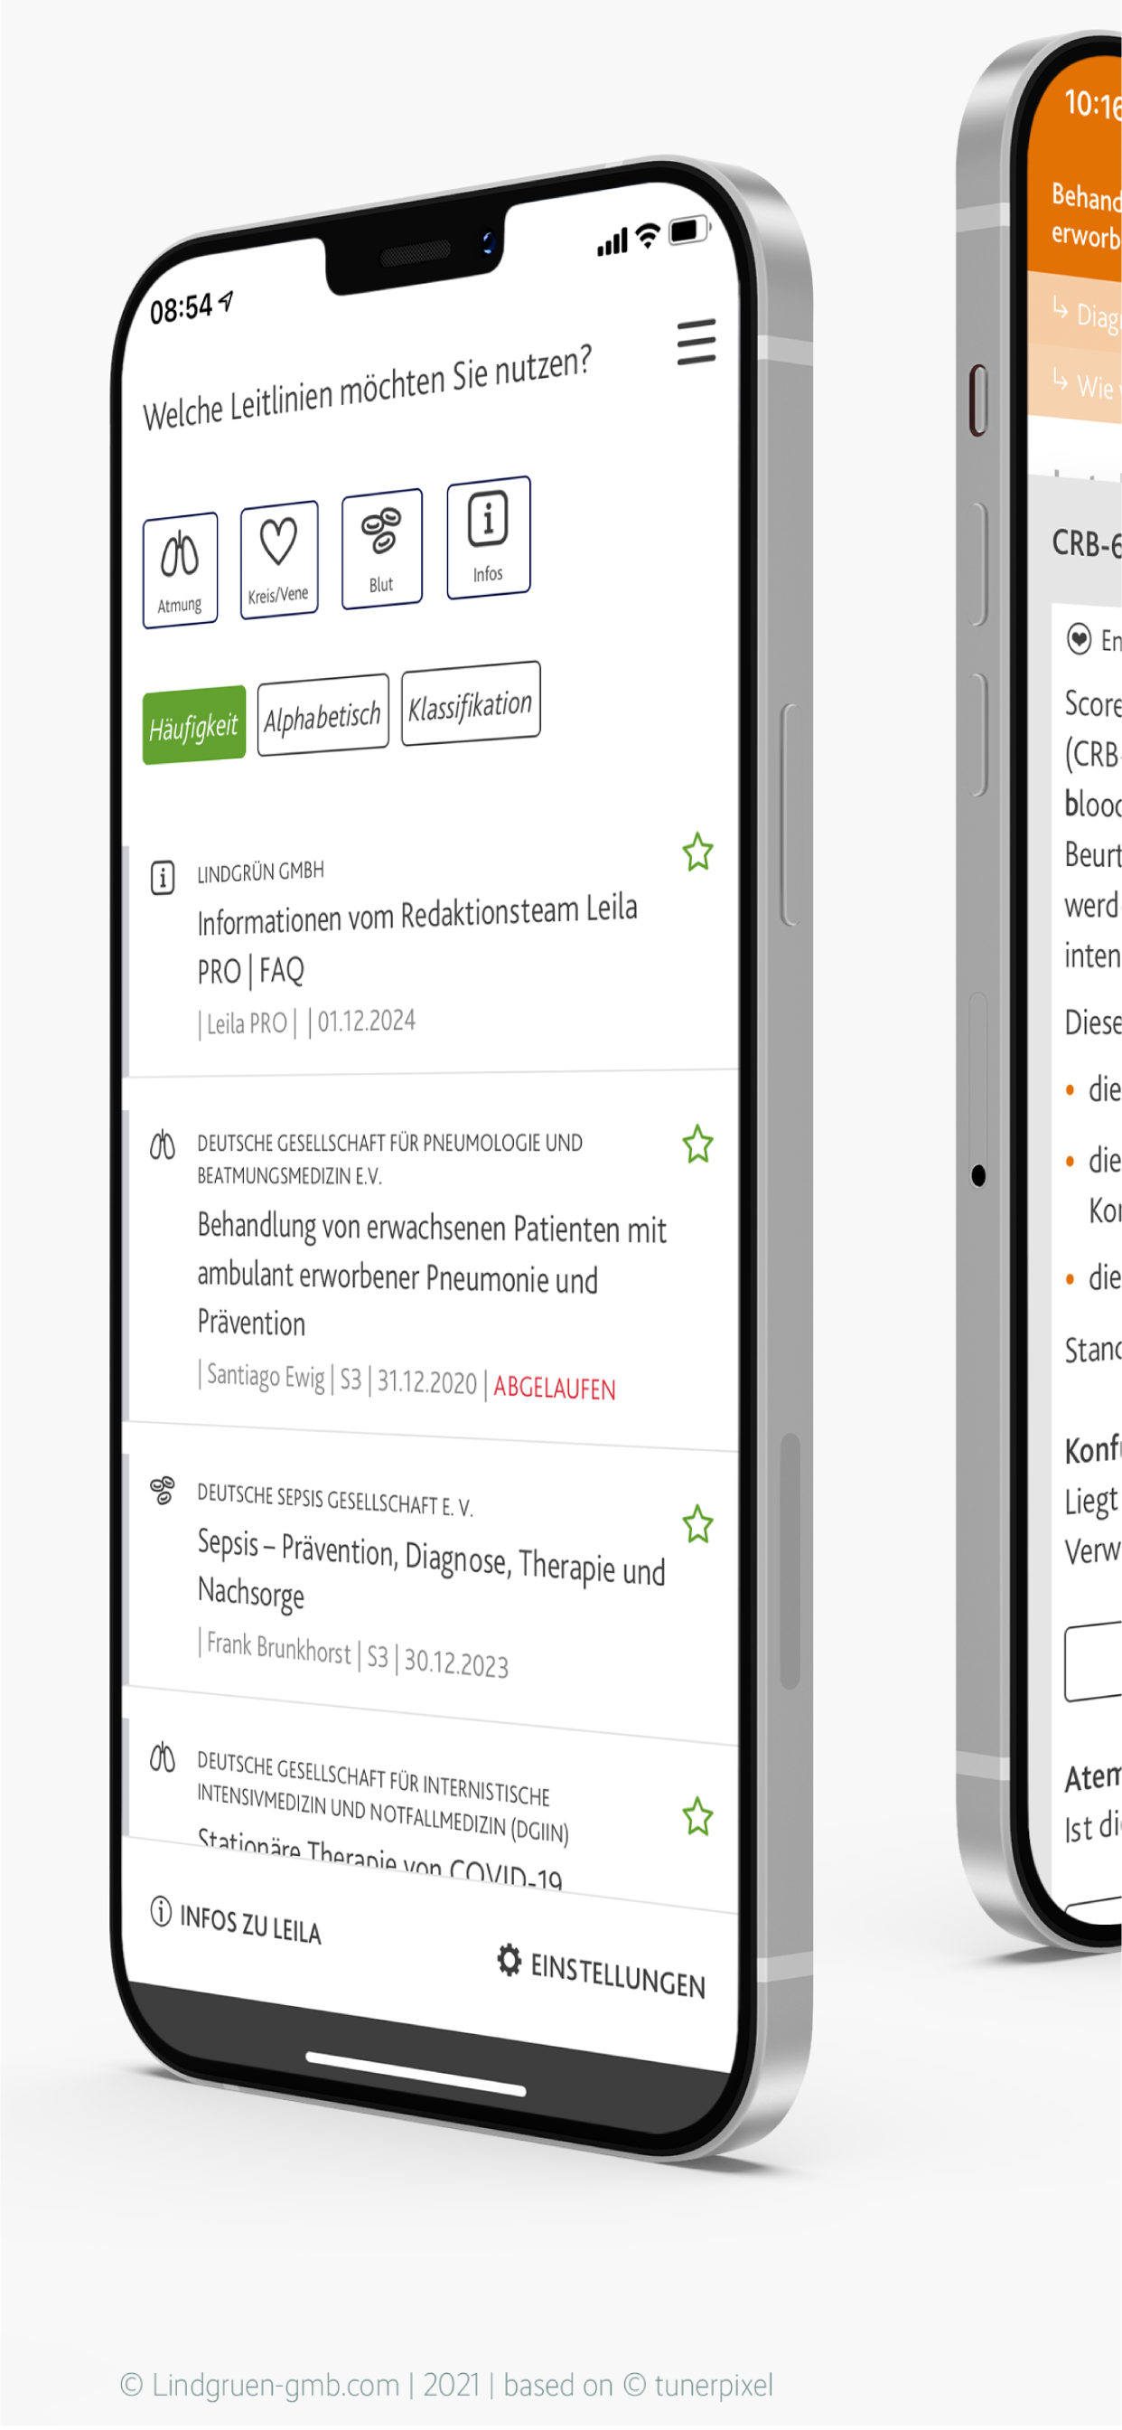Click 'DEUTSCHE SEPSIS GESELLSCHAFT E. V.' publisher text
The width and height of the screenshot is (1122, 2430).
click(335, 1498)
